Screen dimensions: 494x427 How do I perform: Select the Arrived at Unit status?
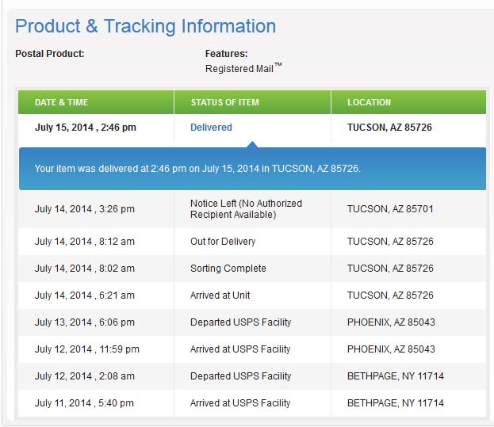(220, 295)
